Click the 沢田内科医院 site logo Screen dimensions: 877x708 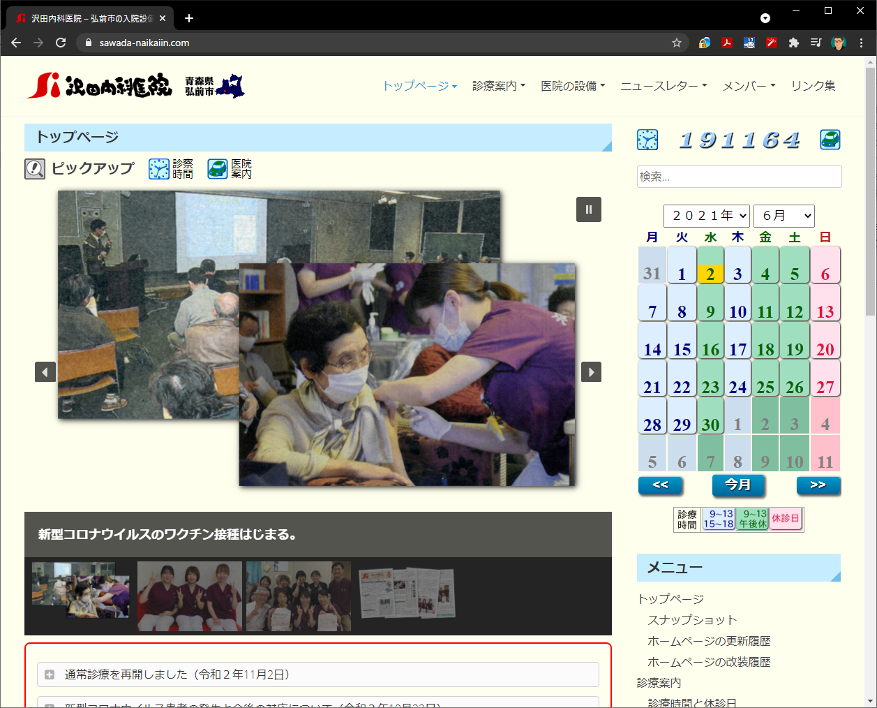pyautogui.click(x=99, y=86)
